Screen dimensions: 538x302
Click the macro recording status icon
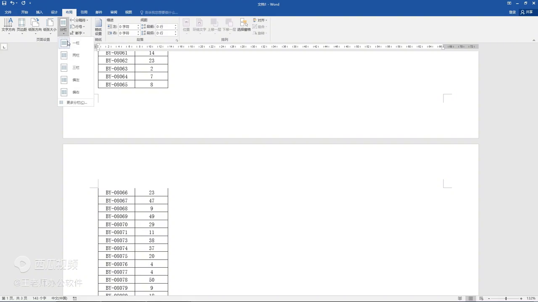tap(75, 298)
